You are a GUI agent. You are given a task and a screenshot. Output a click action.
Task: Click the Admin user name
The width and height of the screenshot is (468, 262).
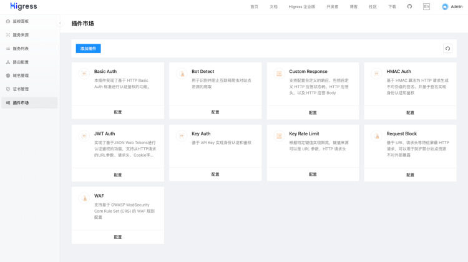point(456,7)
